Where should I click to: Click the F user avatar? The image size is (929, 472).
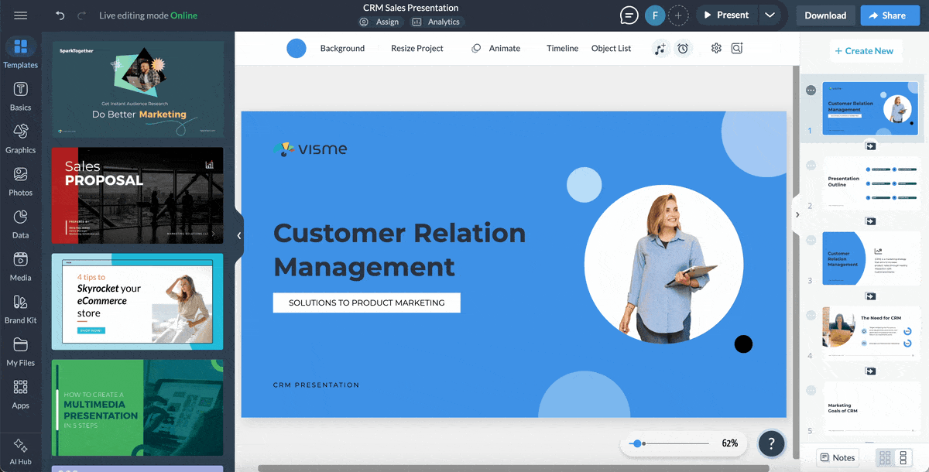655,15
